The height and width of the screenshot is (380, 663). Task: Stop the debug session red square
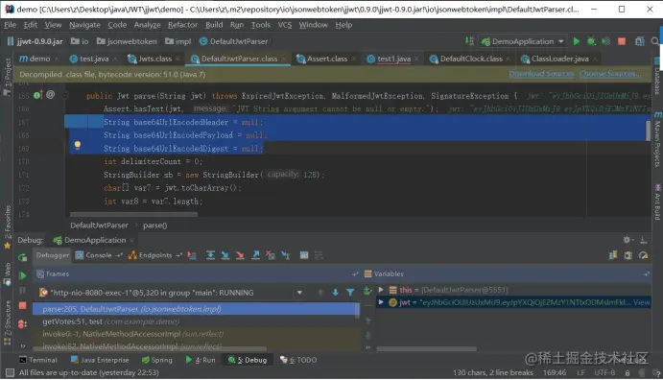click(23, 305)
